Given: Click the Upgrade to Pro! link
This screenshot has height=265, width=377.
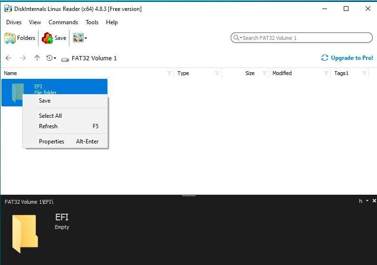Looking at the screenshot, I should [352, 58].
